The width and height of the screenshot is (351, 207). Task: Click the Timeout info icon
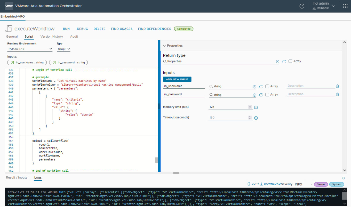click(x=256, y=118)
